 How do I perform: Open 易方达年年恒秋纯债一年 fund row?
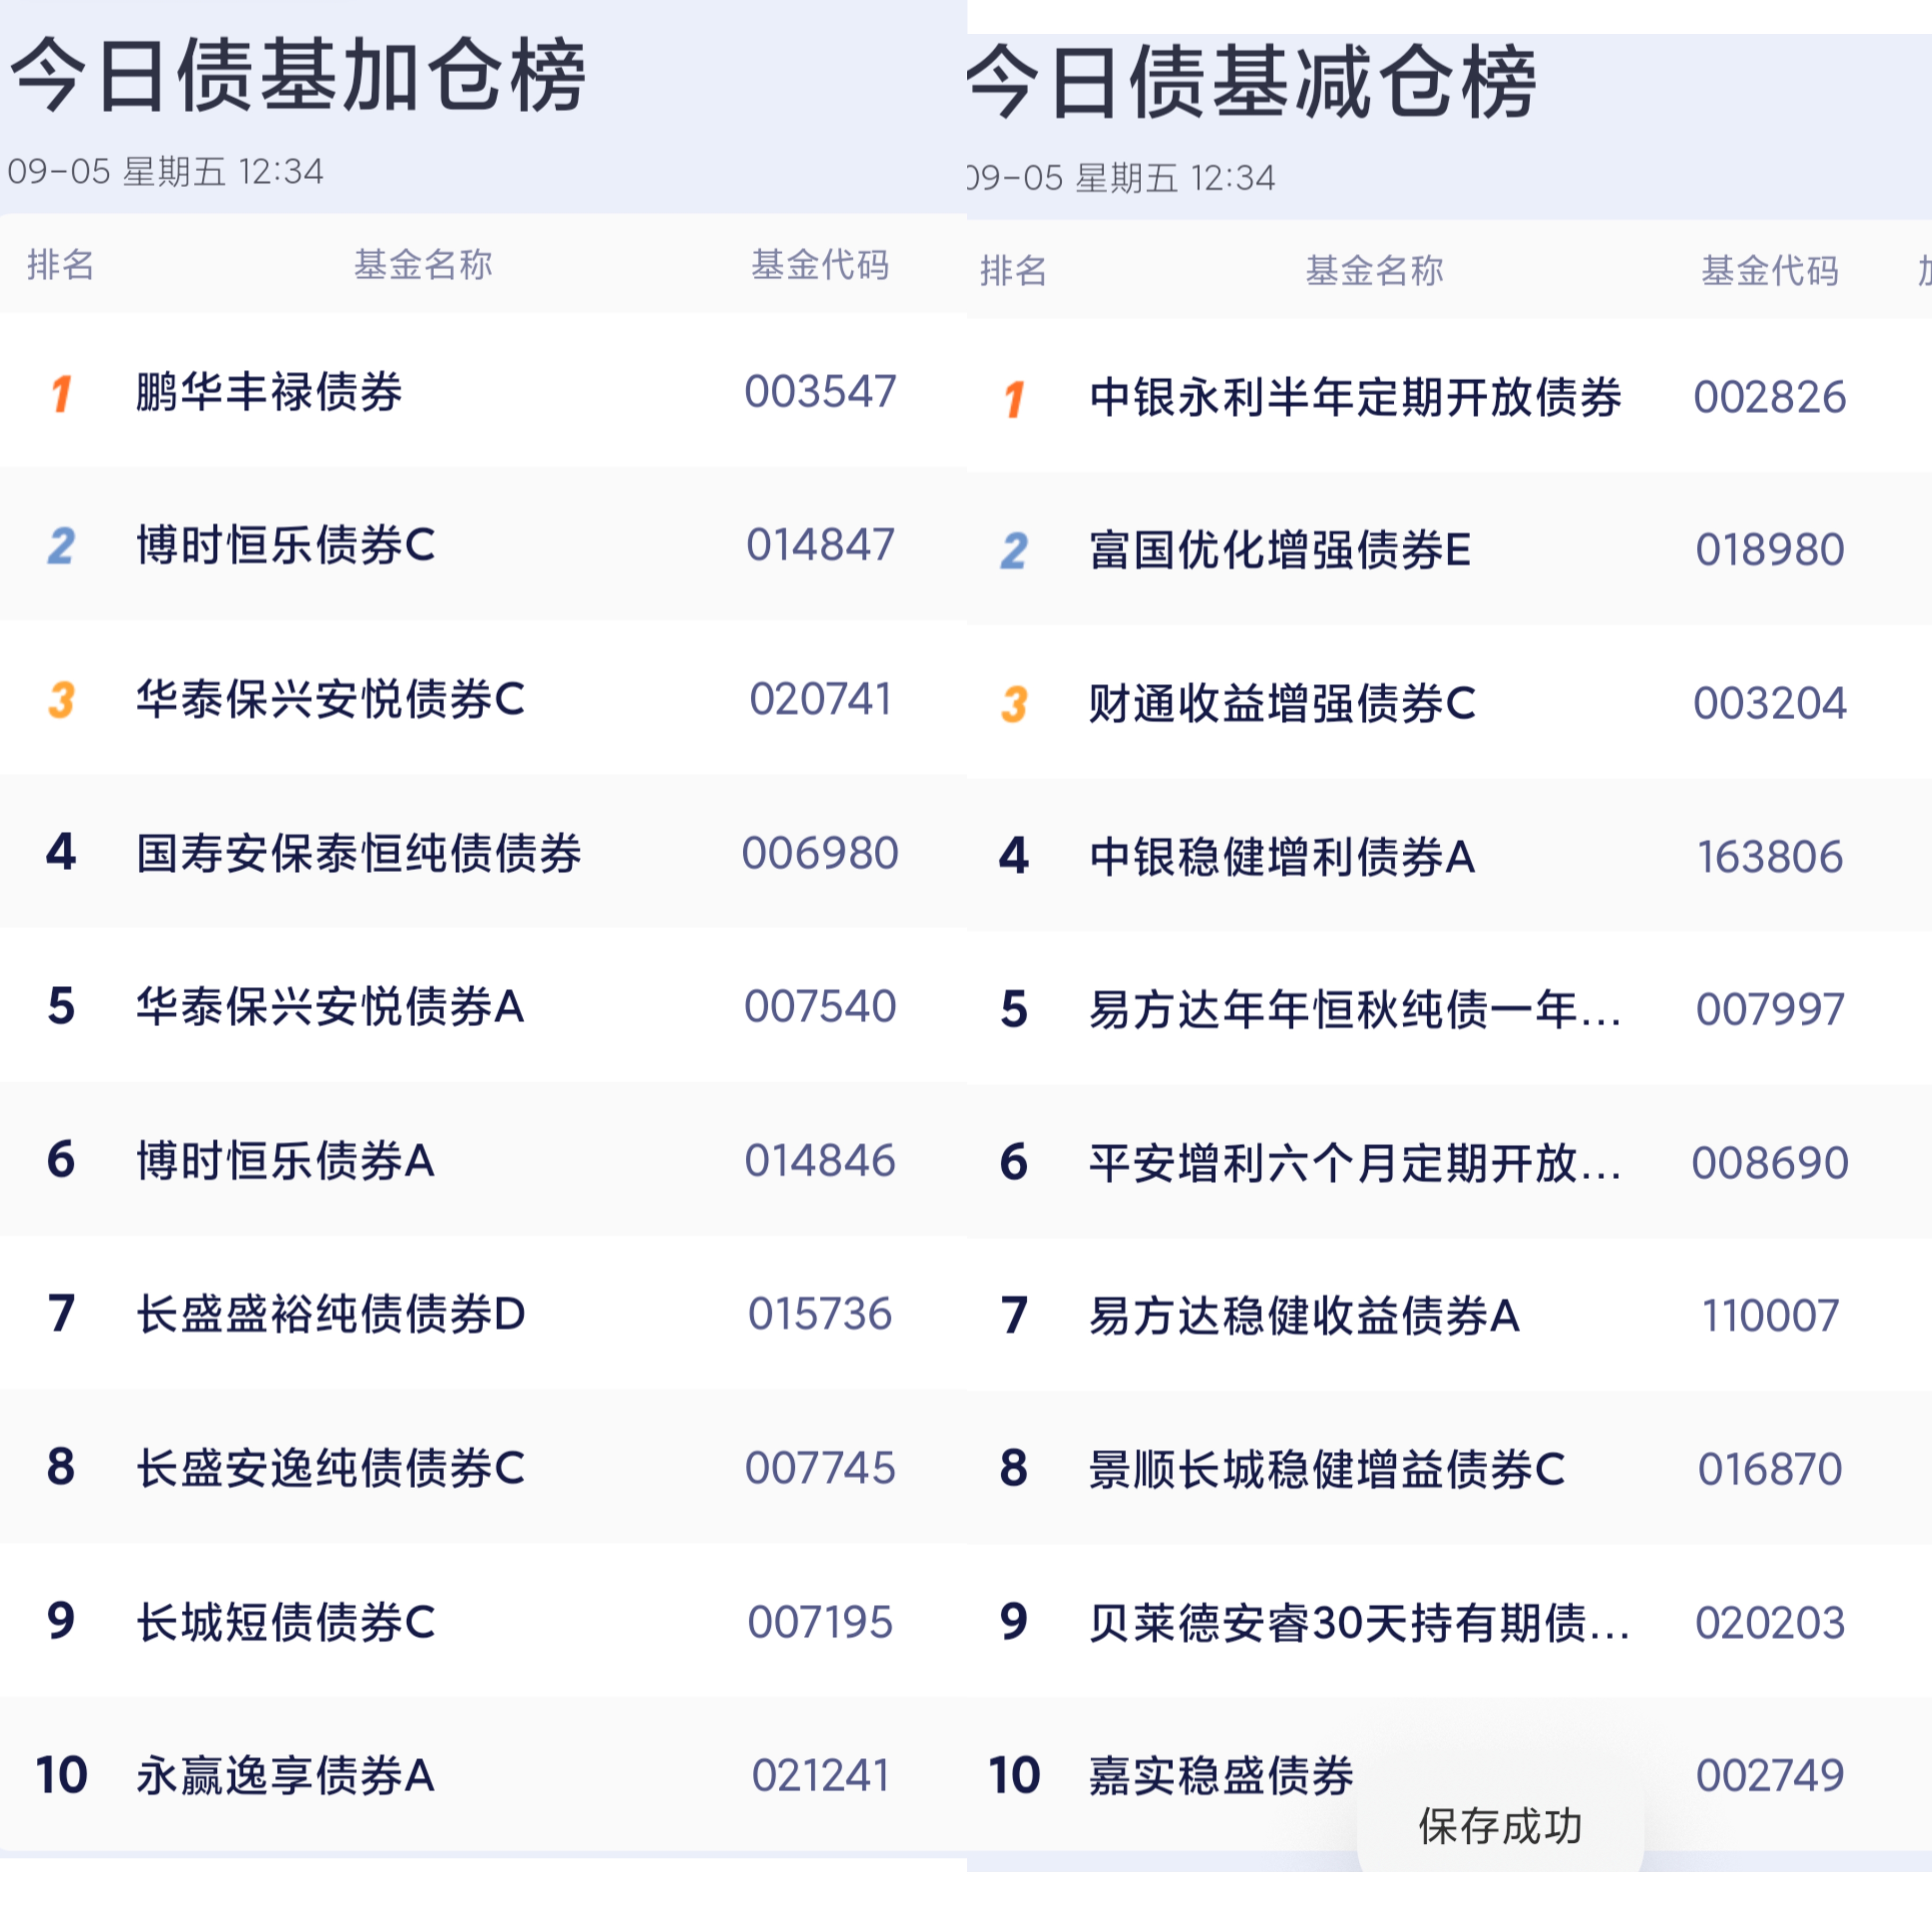tap(1449, 1009)
